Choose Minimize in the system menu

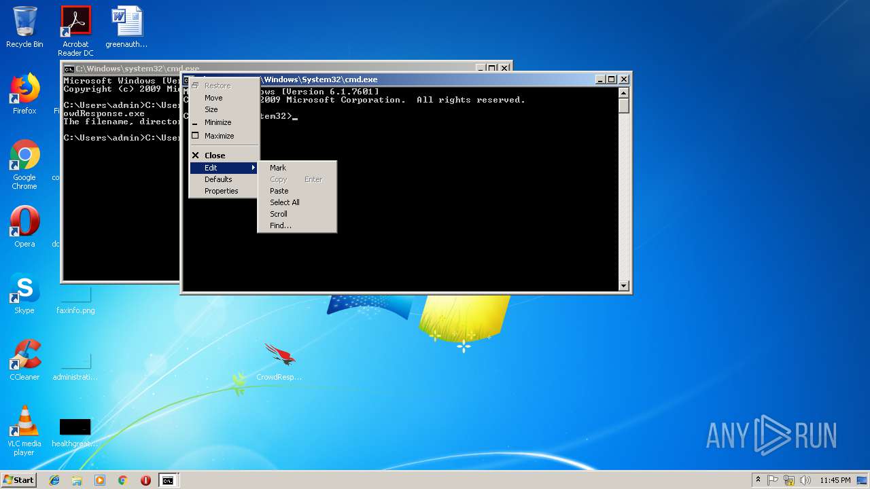[x=224, y=122]
